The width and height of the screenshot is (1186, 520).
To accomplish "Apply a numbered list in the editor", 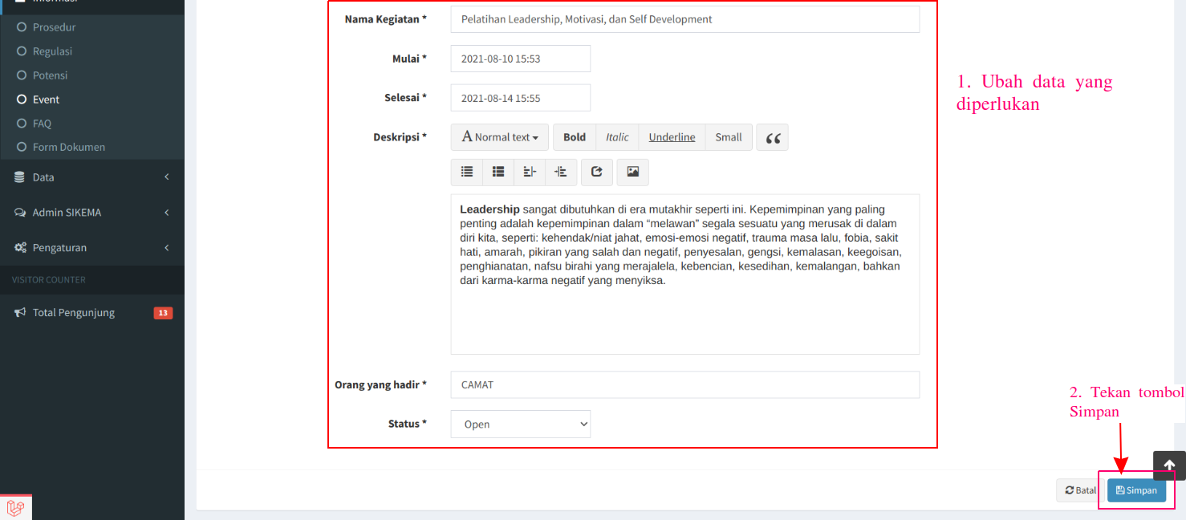I will point(498,172).
